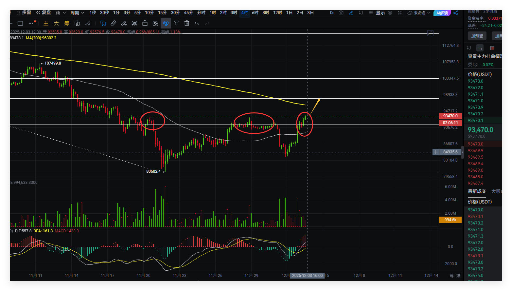Toggle the magnet snap mode button
512x291 pixels.
[x=166, y=23]
